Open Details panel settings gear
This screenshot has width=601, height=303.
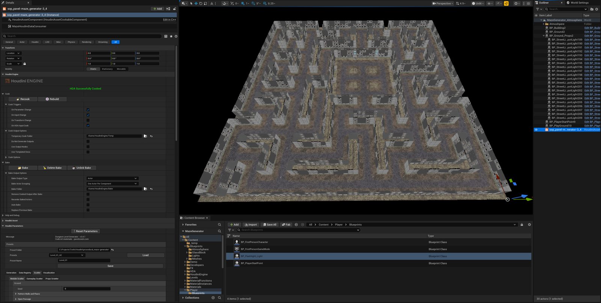click(176, 36)
